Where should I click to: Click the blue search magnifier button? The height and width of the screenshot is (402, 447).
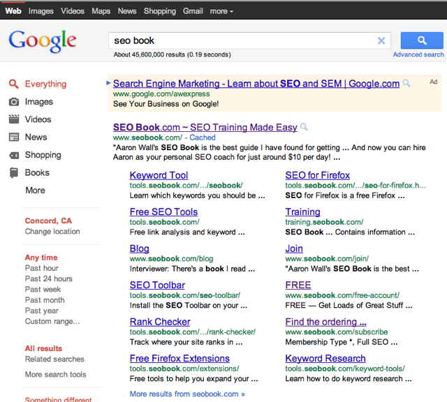coord(422,40)
